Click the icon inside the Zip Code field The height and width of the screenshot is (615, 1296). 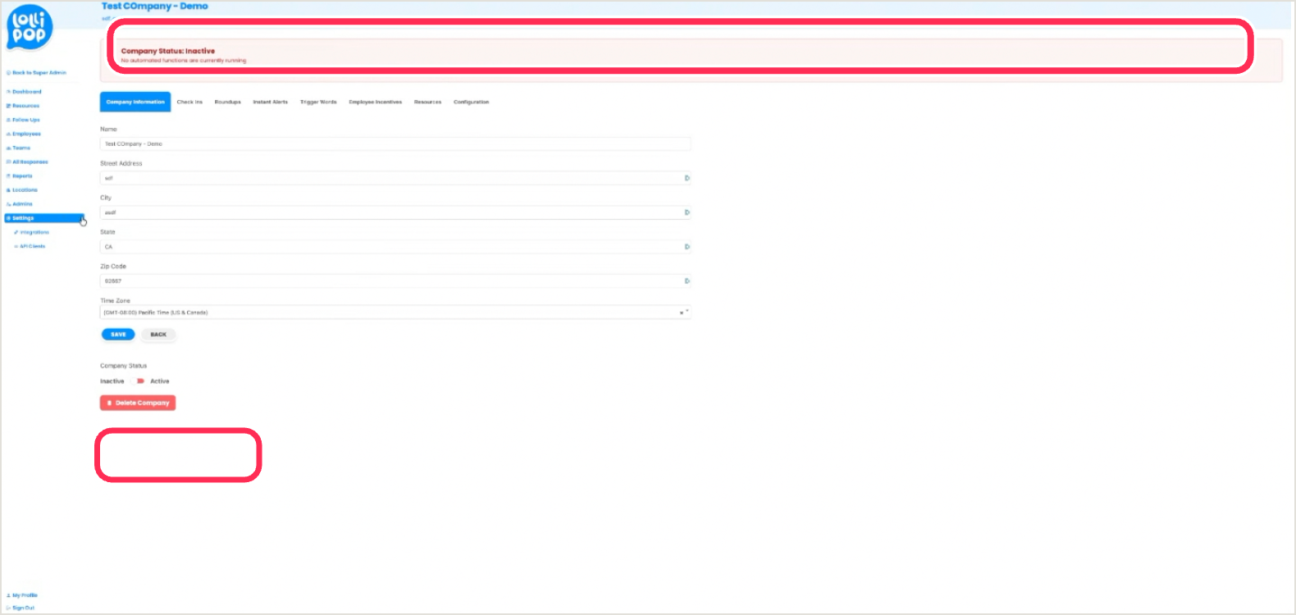687,281
